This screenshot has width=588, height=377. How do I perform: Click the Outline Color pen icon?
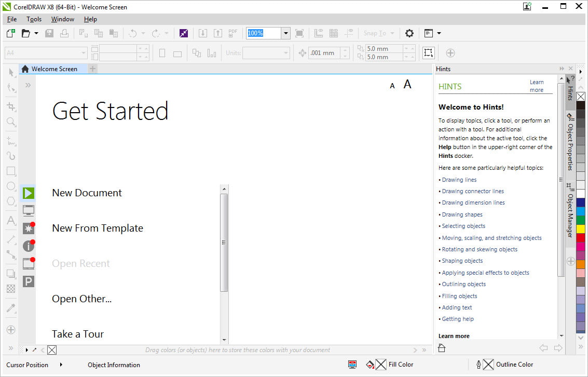[478, 365]
